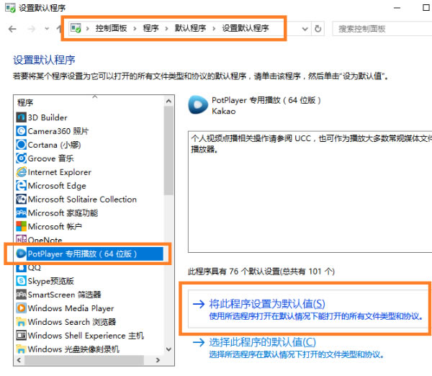Click the QQ penguin icon
The image size is (432, 376).
pyautogui.click(x=21, y=268)
